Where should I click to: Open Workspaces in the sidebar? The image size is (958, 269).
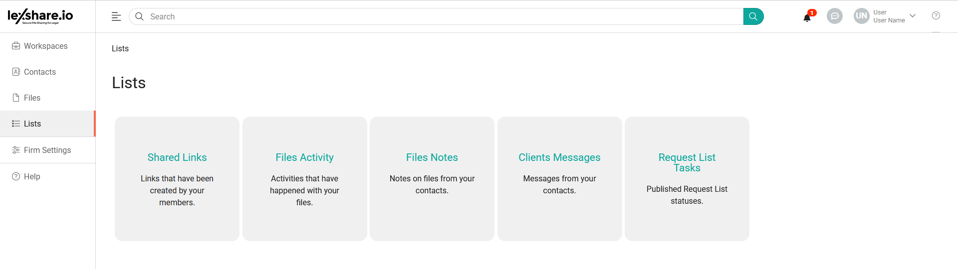click(45, 46)
